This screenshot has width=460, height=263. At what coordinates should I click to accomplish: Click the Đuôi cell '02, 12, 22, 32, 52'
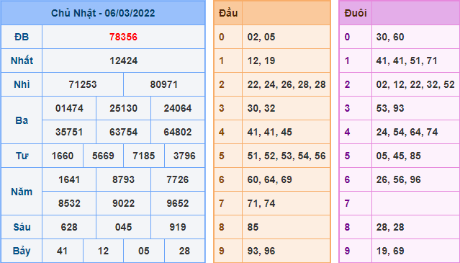pos(415,84)
